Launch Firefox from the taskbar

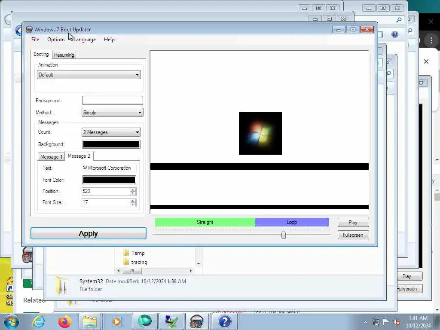pos(64,321)
